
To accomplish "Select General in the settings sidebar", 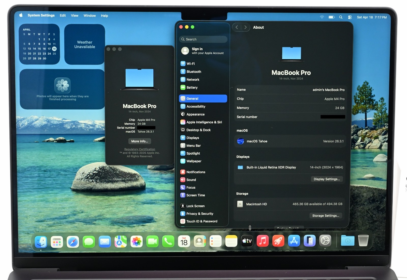I will point(203,98).
